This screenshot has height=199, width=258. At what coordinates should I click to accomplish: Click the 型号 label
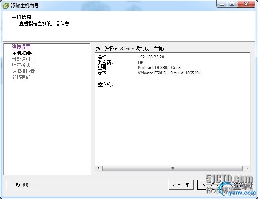coord(103,68)
